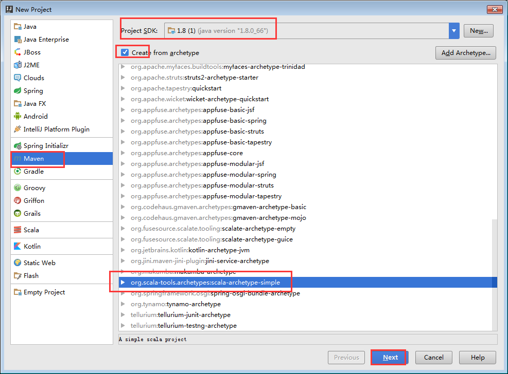Open the Project SDK dropdown arrow
The height and width of the screenshot is (374, 508).
tap(454, 31)
